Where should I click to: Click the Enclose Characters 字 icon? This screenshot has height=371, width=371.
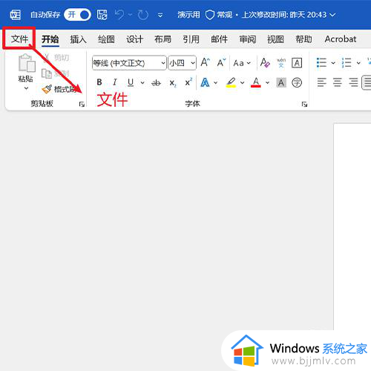click(297, 82)
